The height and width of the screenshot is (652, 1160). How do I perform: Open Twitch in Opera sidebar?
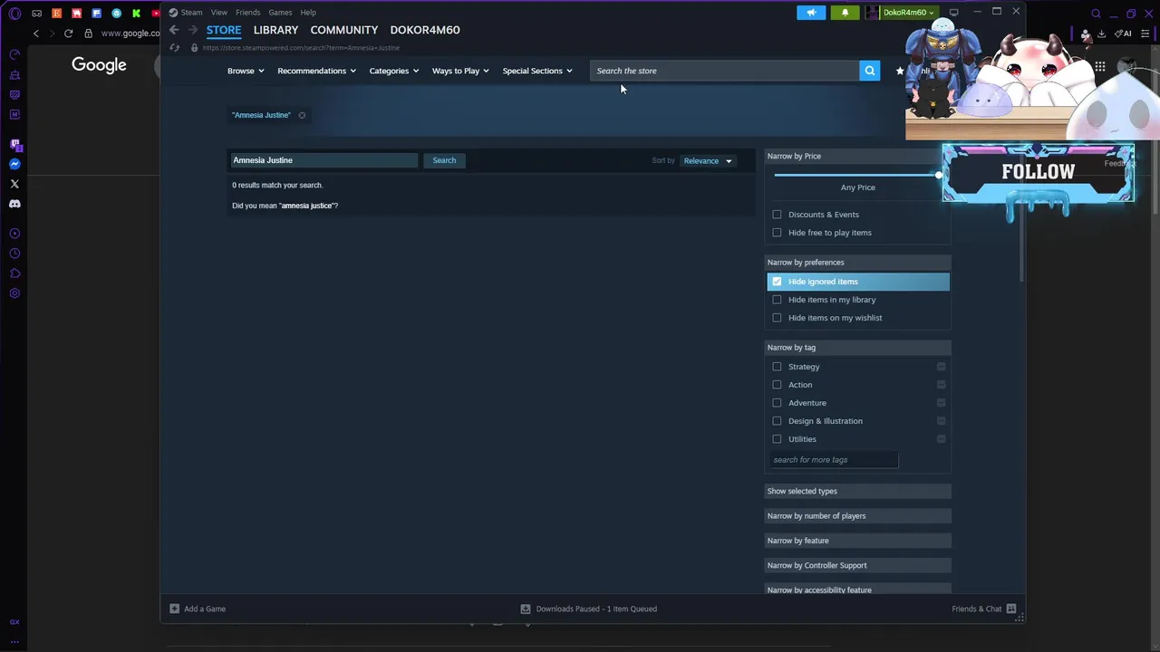tap(14, 144)
